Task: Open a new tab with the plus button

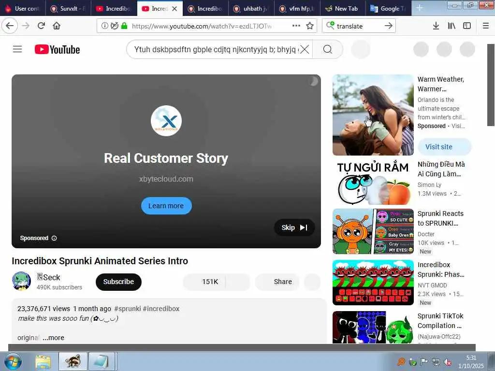Action: pyautogui.click(x=419, y=8)
